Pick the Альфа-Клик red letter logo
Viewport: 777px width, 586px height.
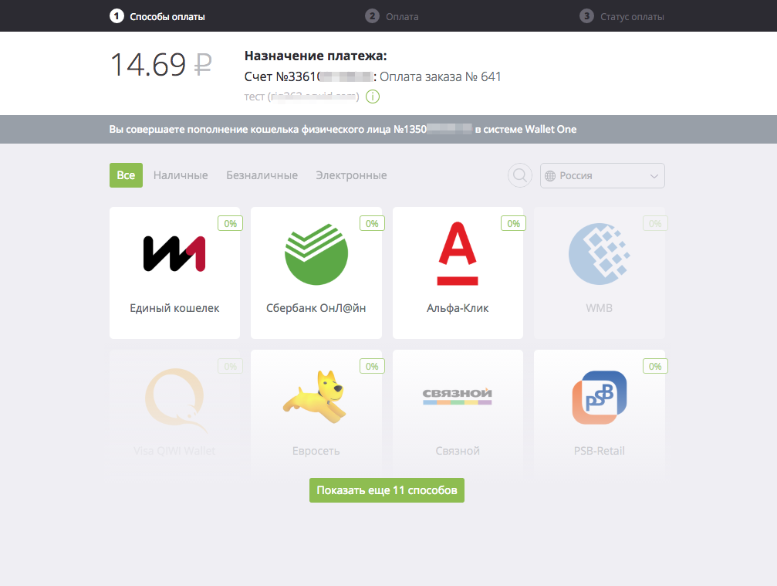458,253
